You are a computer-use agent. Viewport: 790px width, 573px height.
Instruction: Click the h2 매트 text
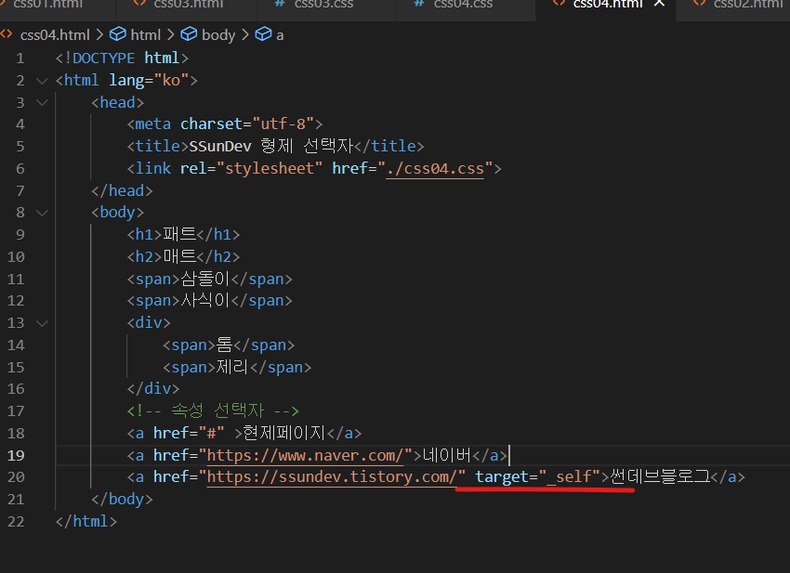pyautogui.click(x=180, y=257)
